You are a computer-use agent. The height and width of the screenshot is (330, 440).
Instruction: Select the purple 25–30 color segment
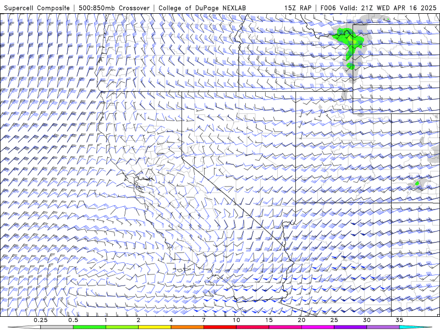tap(350, 327)
